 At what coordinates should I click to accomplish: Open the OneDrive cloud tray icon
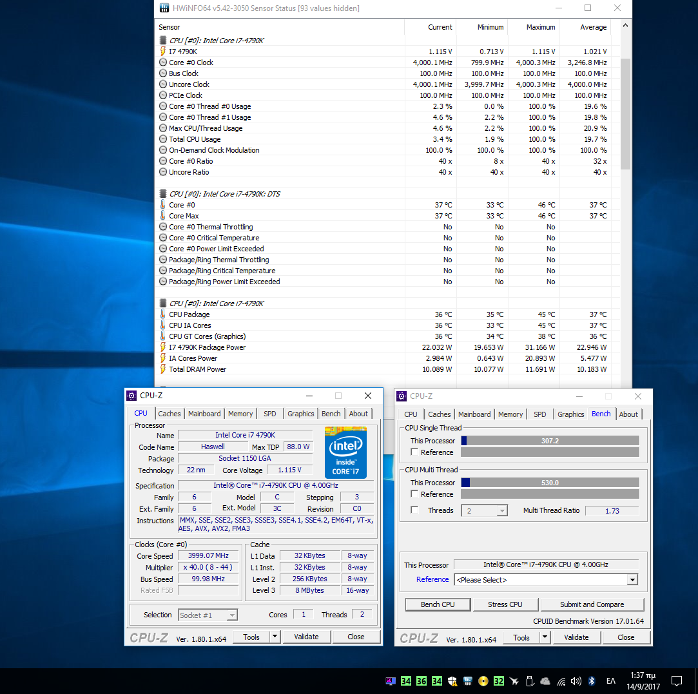(545, 681)
